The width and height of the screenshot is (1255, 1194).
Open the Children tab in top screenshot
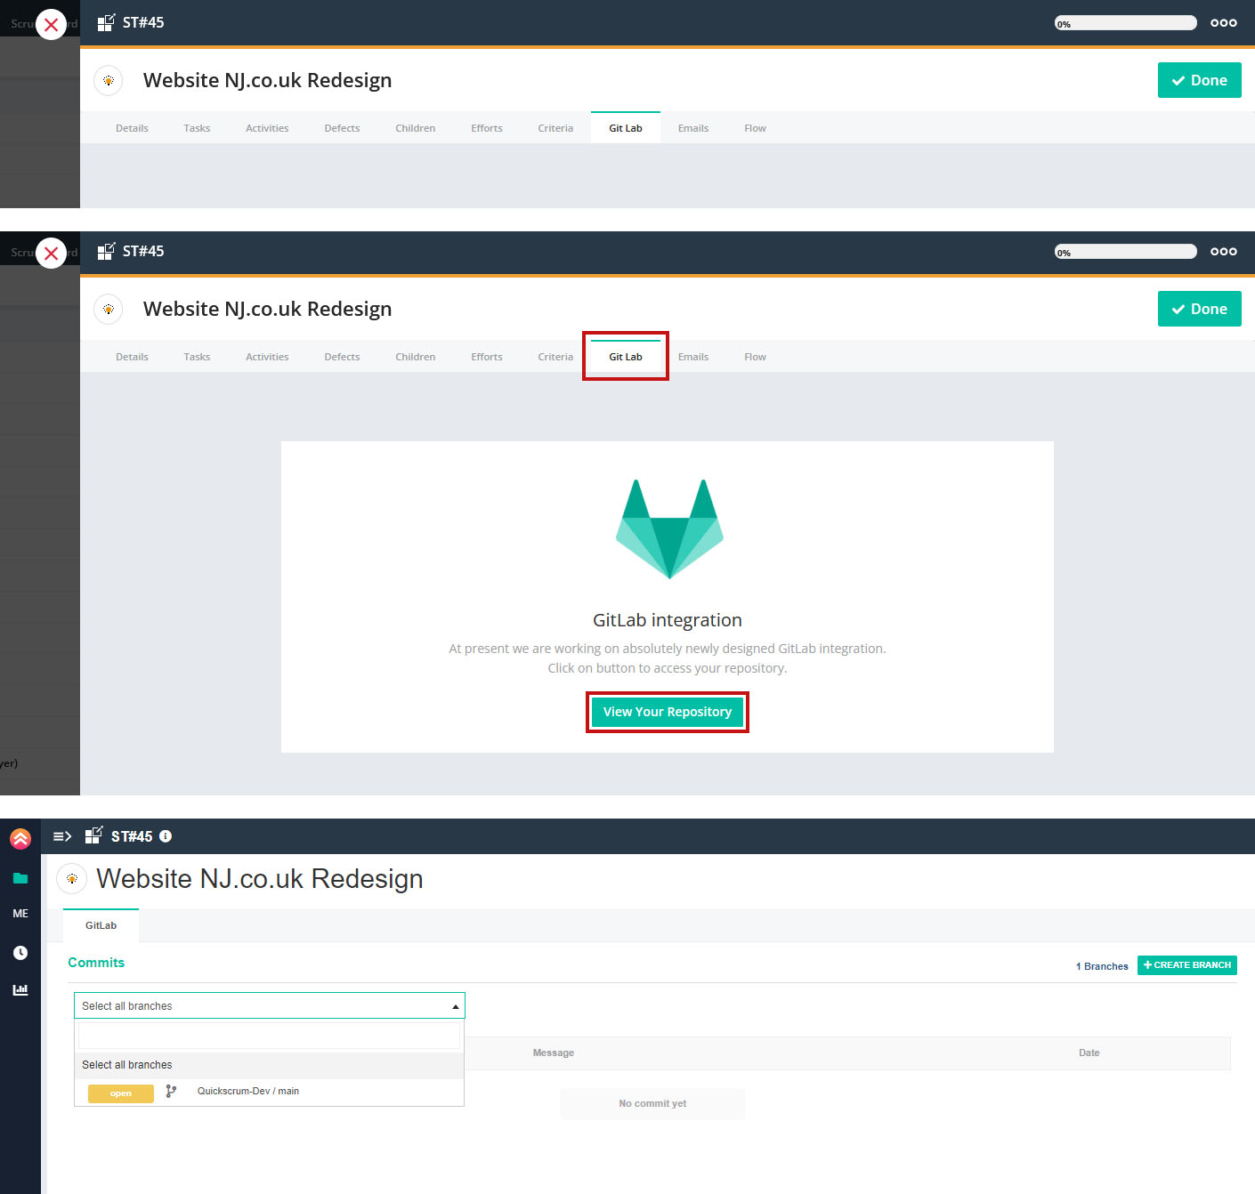(416, 128)
